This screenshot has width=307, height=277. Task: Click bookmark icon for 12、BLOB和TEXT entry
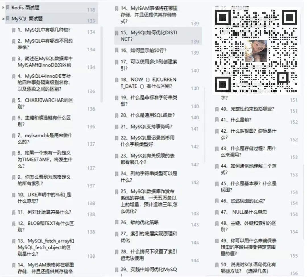(x=14, y=224)
